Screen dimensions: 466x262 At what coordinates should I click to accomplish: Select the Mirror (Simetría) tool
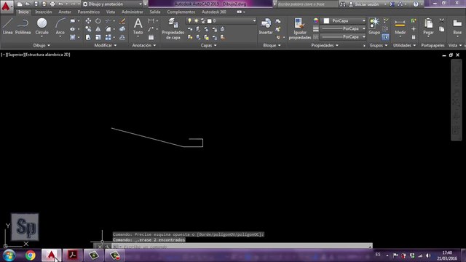coord(98,29)
